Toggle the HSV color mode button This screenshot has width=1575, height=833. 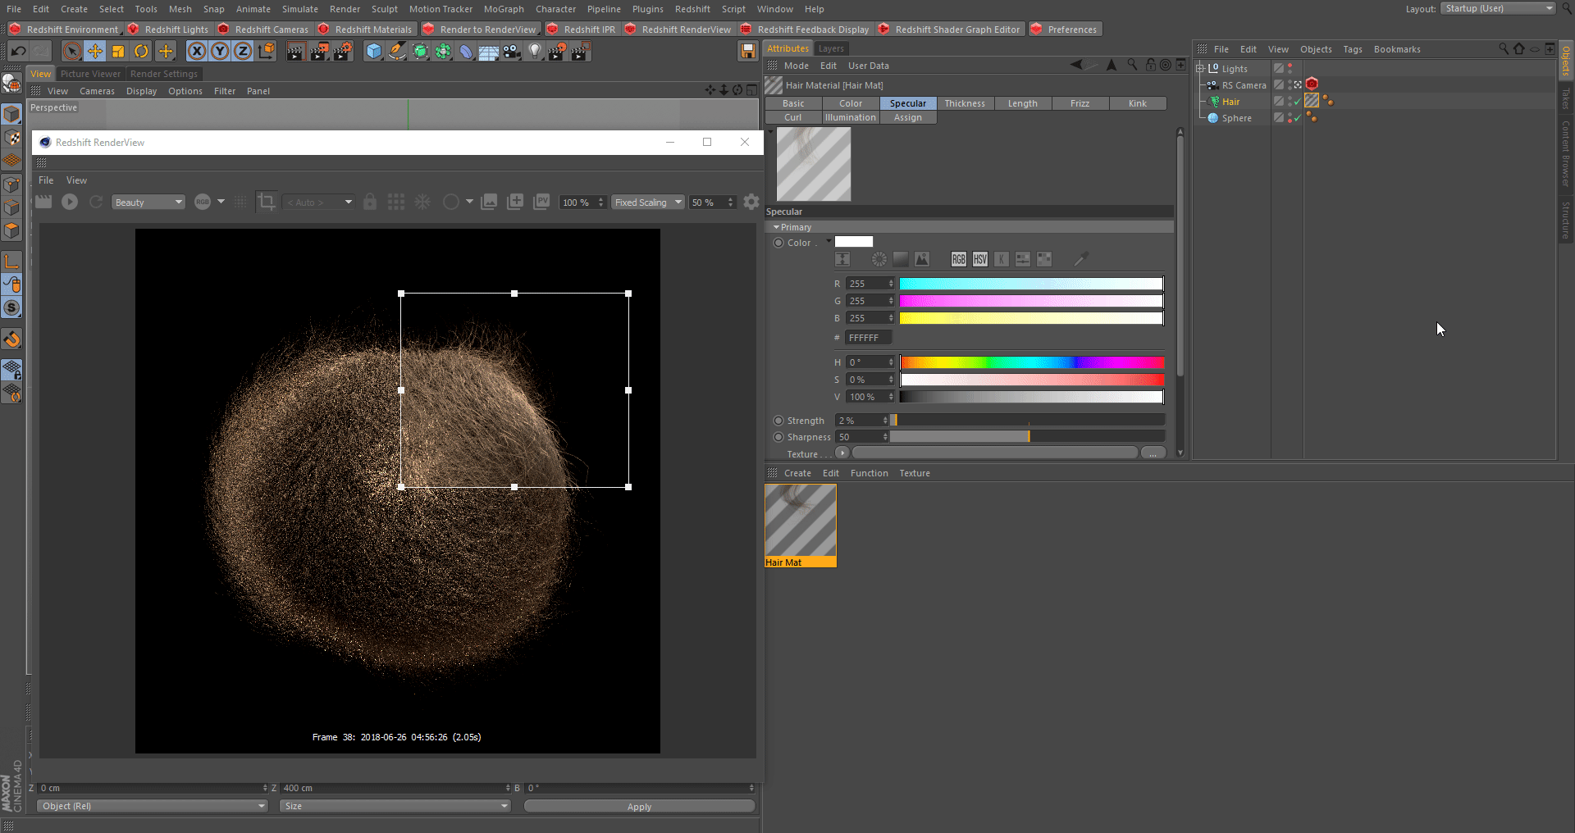tap(980, 259)
